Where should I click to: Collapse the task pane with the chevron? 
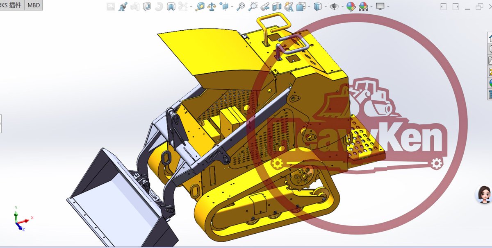[490, 6]
